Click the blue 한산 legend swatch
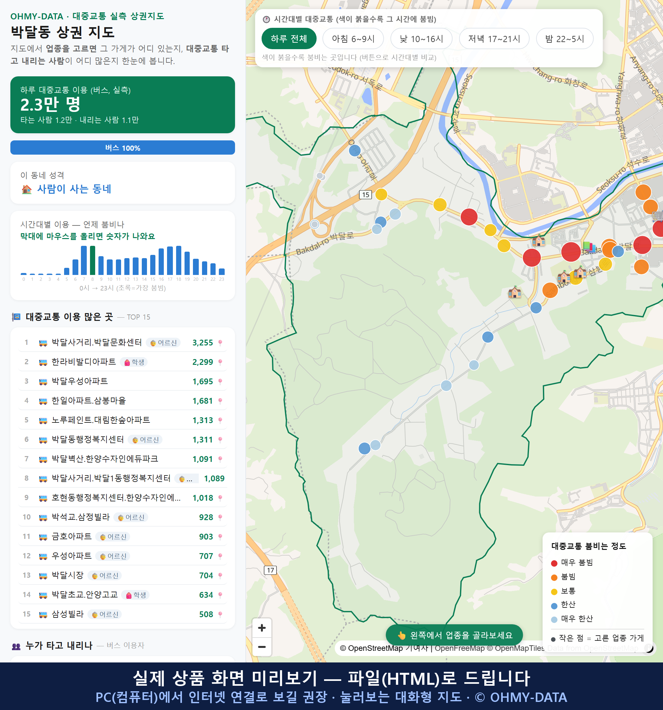Viewport: 663px width, 710px height. coord(554,606)
